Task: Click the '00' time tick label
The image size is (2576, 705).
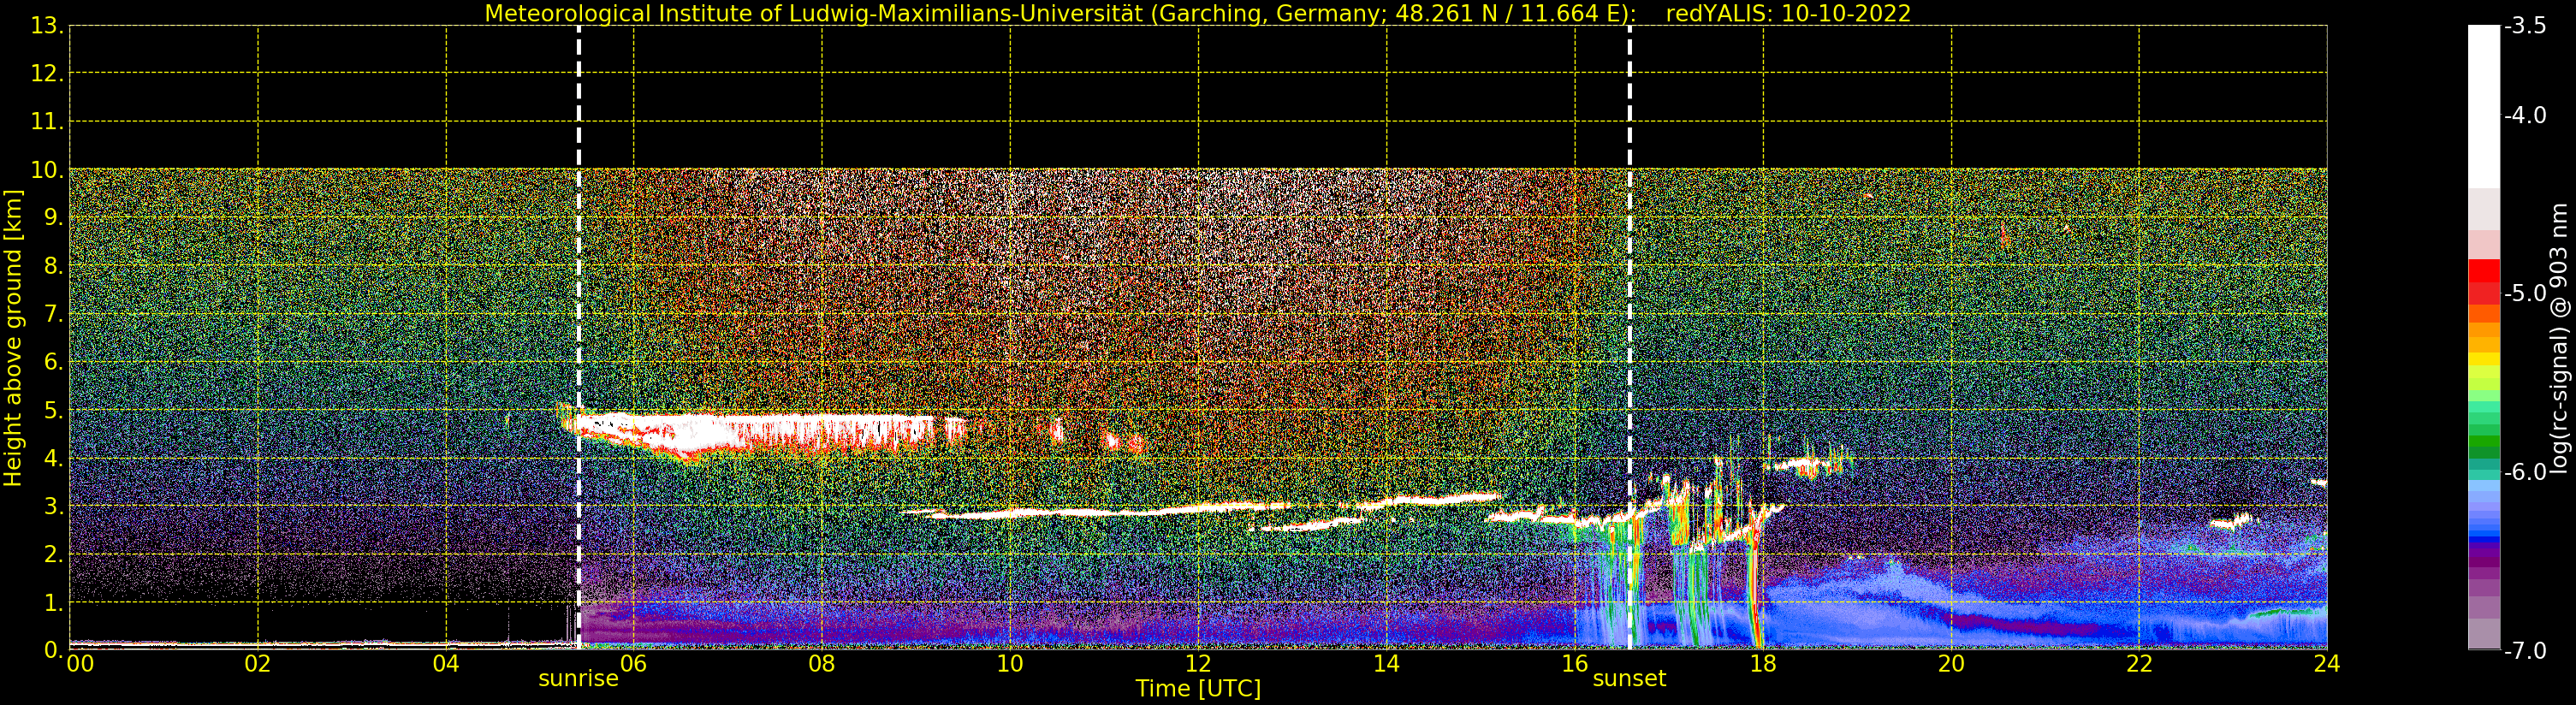Action: coord(80,664)
